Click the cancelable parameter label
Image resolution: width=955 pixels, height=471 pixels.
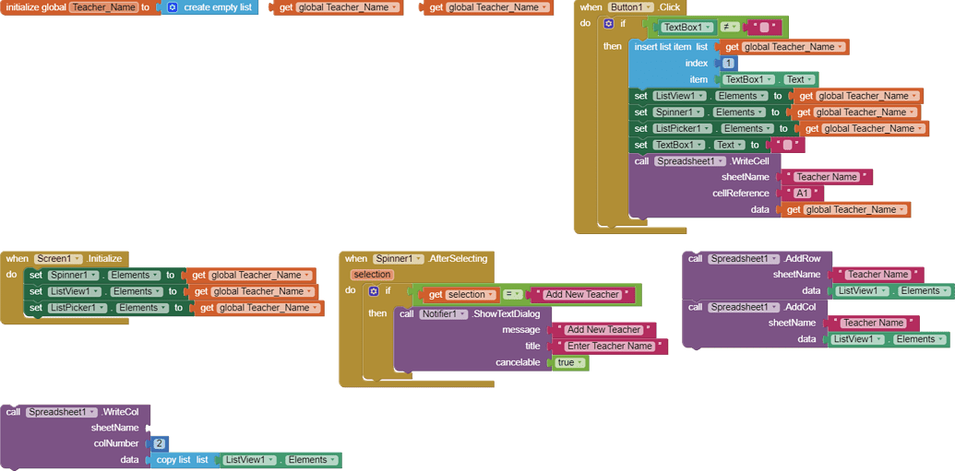pos(518,362)
